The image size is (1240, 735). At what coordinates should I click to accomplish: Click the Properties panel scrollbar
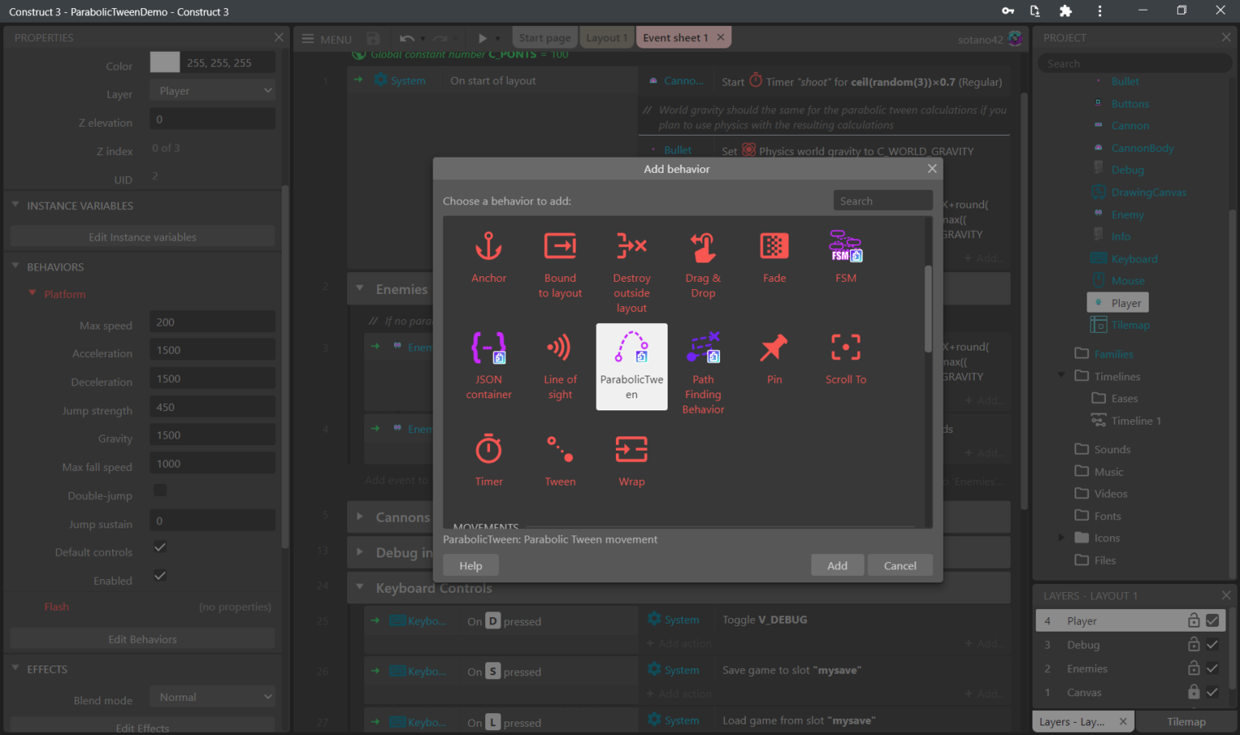[x=285, y=367]
